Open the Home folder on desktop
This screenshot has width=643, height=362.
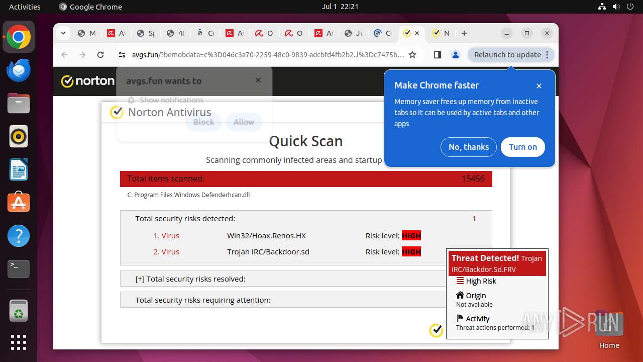pyautogui.click(x=609, y=329)
